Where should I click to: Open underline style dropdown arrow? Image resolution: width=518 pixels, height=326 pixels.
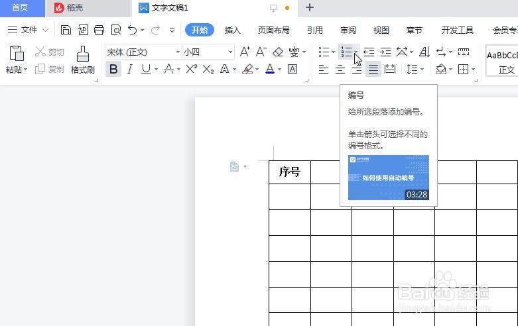(x=156, y=70)
